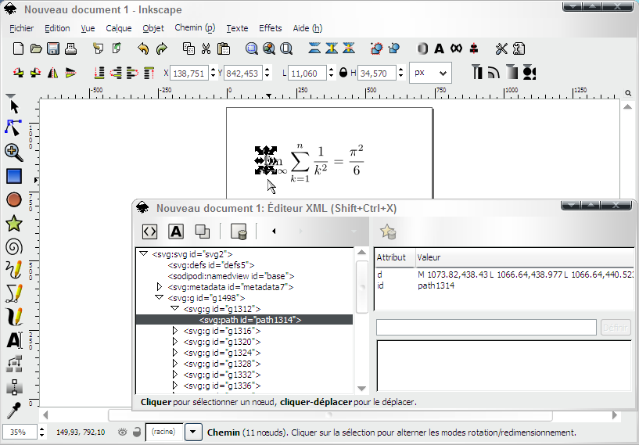Click the canvas horizontal scrollbar
Viewport: 639px width, 445px height.
tap(330, 415)
